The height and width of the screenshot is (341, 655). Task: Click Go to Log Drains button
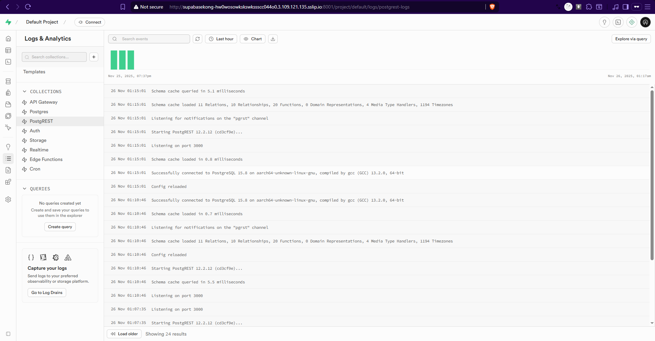pos(47,293)
